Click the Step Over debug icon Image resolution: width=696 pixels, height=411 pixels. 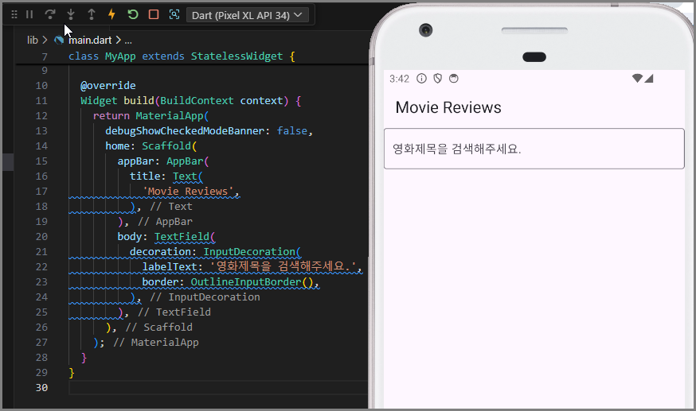point(50,14)
